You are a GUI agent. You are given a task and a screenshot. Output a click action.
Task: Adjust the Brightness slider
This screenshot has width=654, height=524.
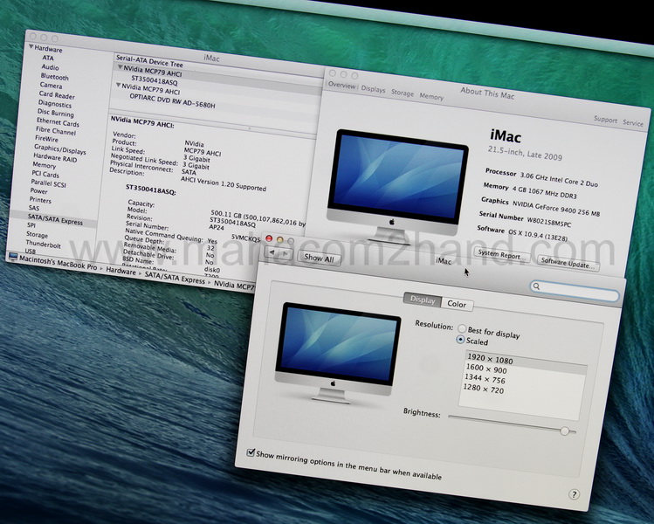coord(565,431)
